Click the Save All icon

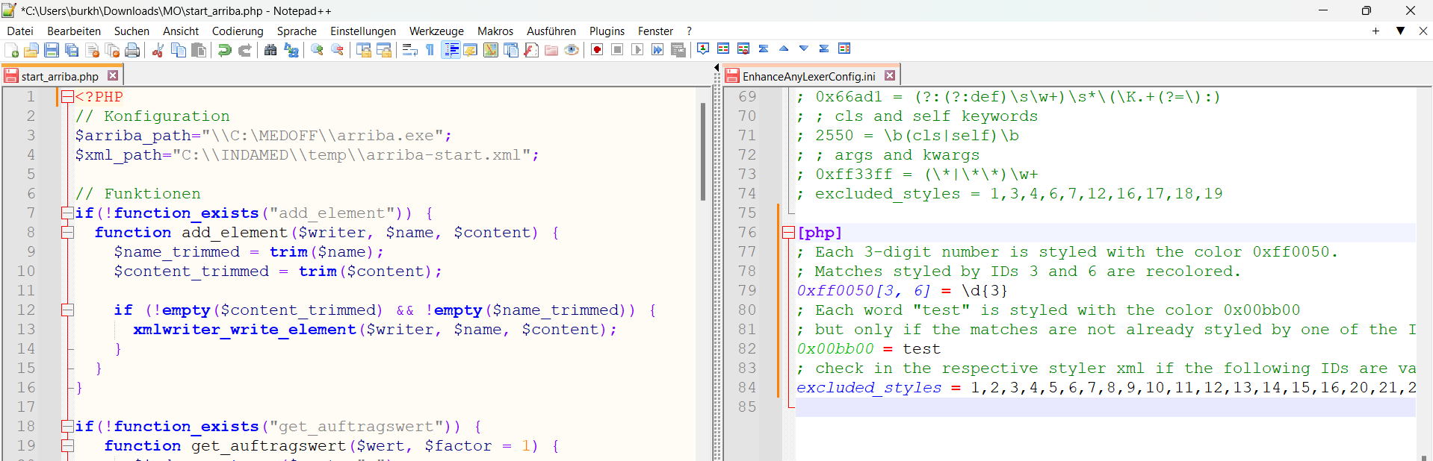72,50
